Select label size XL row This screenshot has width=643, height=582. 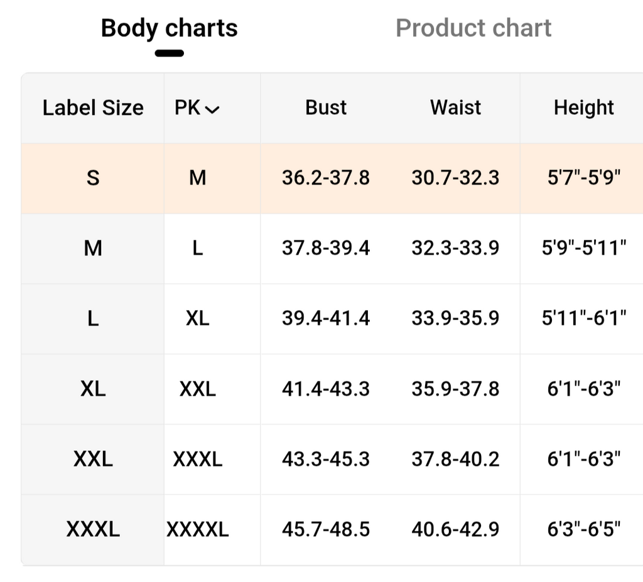[x=93, y=389]
